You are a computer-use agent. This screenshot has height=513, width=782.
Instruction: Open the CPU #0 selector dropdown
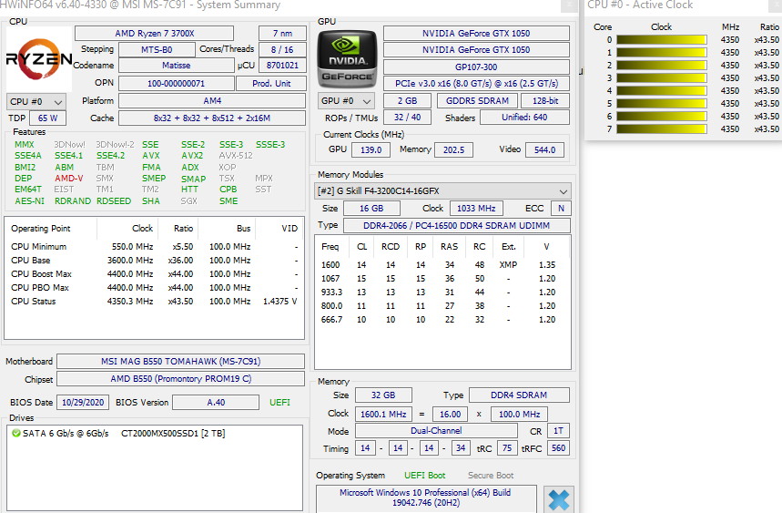tap(36, 102)
